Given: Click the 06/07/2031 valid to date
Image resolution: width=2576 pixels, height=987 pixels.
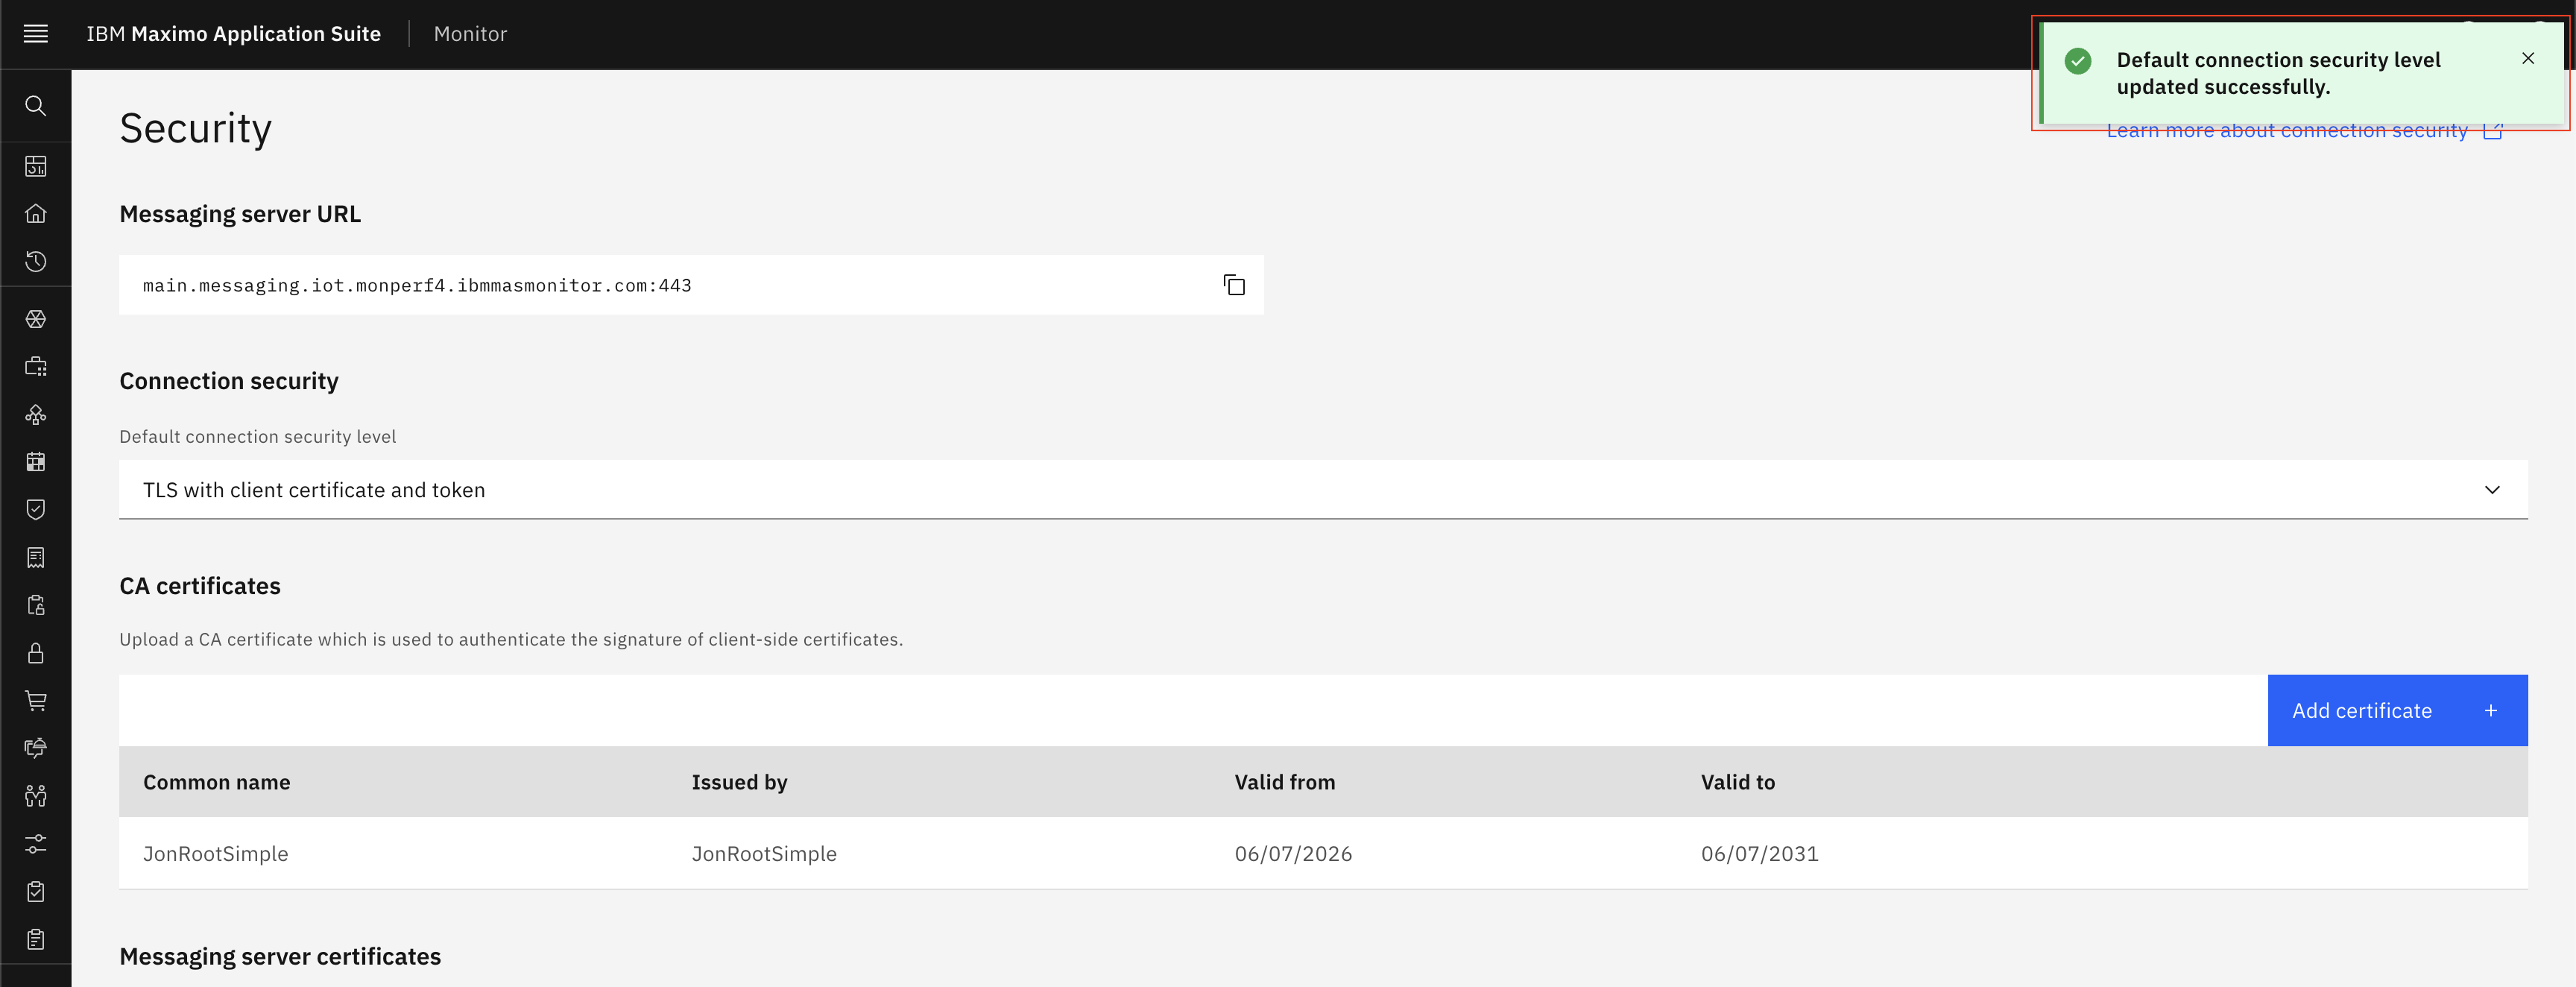Looking at the screenshot, I should [x=1759, y=853].
